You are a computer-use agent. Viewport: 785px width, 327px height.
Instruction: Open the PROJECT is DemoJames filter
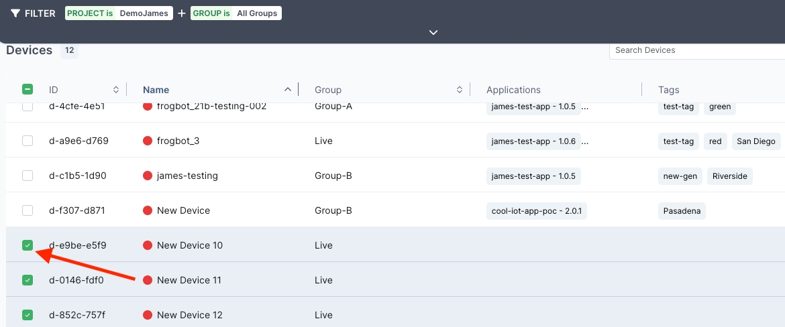pyautogui.click(x=118, y=13)
